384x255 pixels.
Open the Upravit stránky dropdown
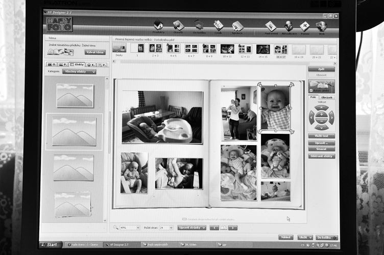click(192, 228)
